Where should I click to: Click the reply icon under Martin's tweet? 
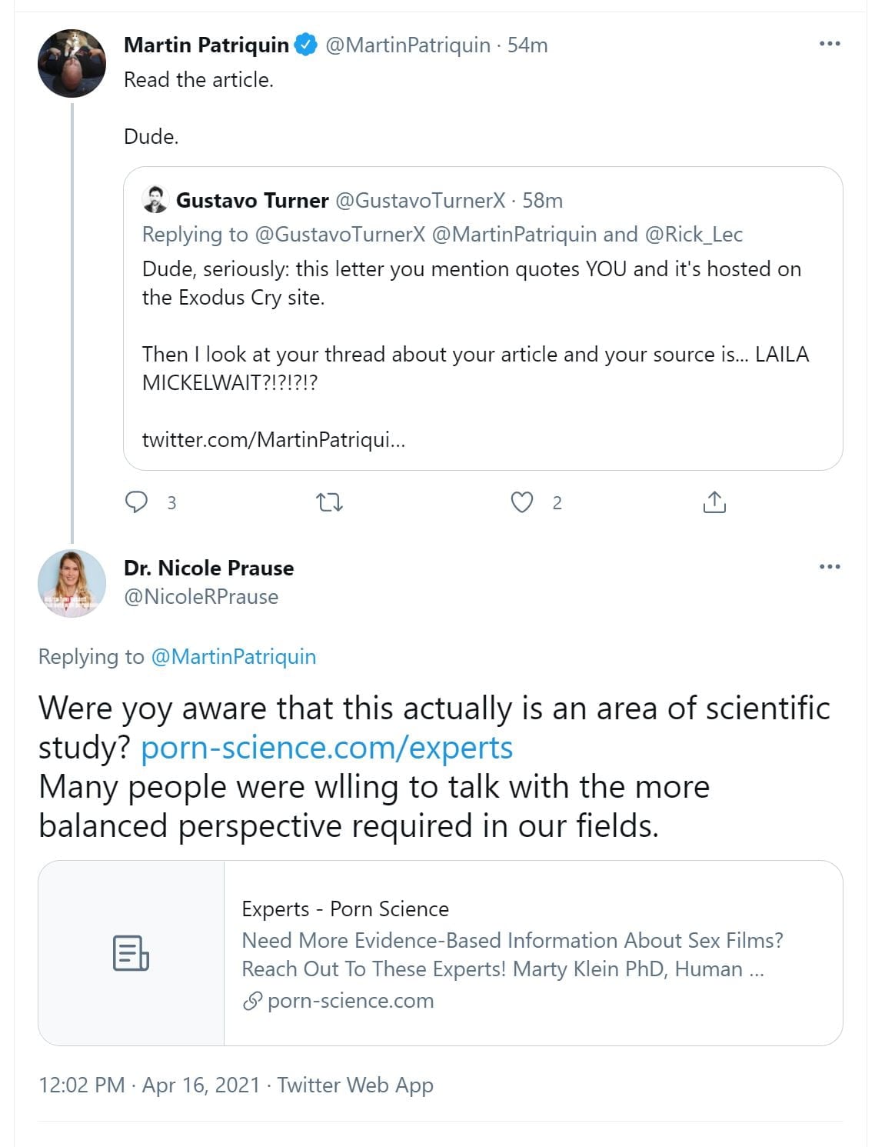coord(136,502)
